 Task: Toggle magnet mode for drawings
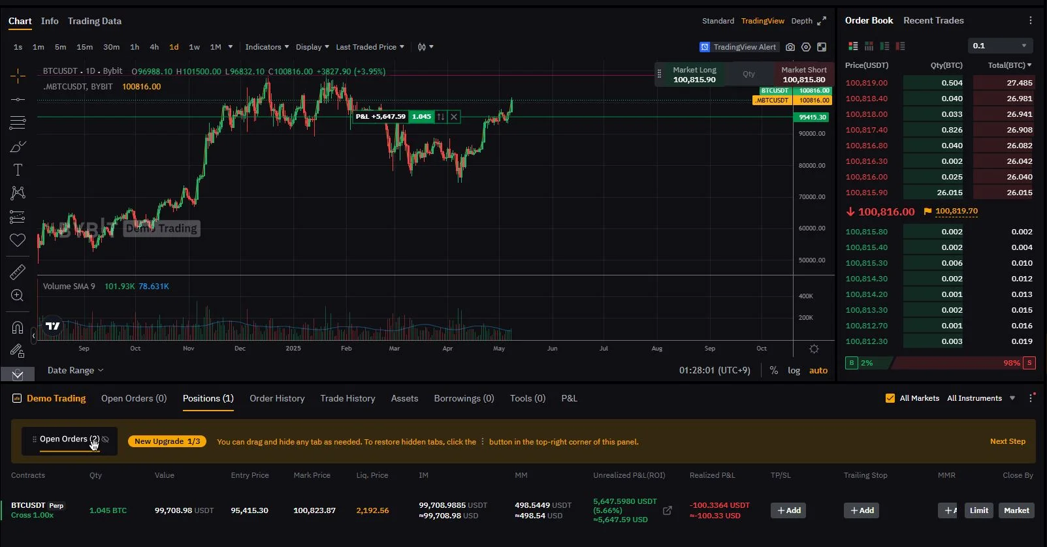(x=18, y=327)
